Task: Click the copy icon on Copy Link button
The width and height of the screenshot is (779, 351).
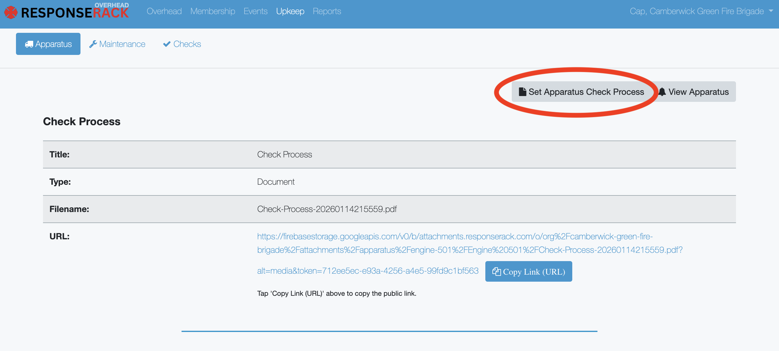Action: point(496,272)
